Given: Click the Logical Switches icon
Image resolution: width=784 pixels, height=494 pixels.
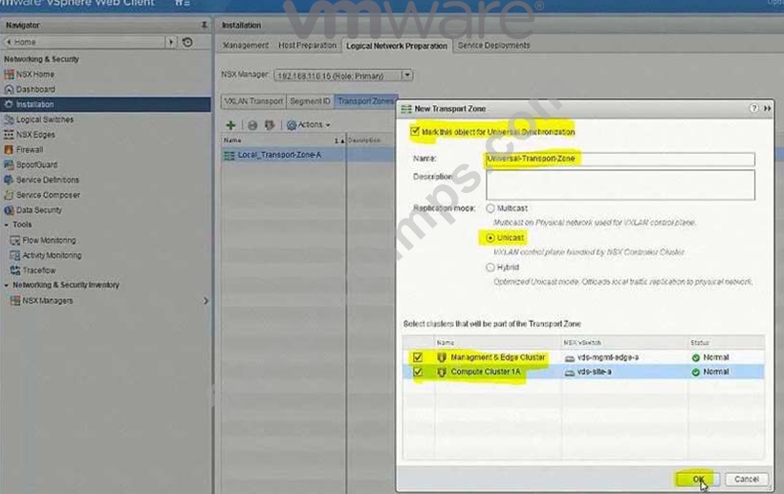Looking at the screenshot, I should [x=9, y=119].
